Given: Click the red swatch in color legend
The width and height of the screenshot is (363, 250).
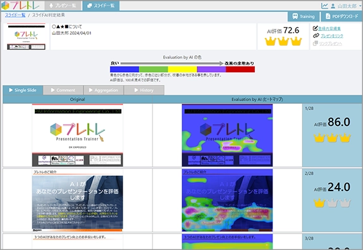Looking at the screenshot, I should (x=240, y=69).
